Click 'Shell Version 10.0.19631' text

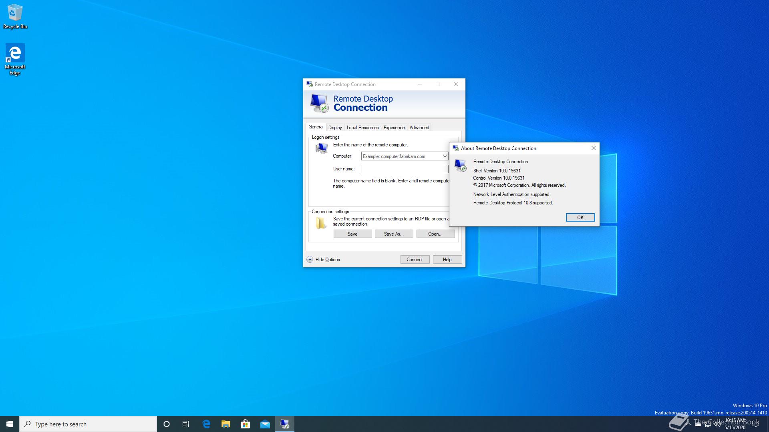pyautogui.click(x=497, y=171)
